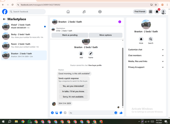The image size is (170, 124).
Task: Click chat scrollbar thumb
Action: click(123, 77)
